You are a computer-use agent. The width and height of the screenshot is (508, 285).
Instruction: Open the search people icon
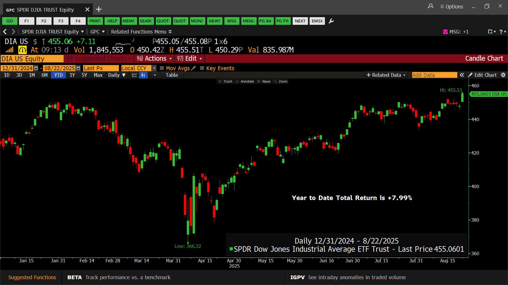(x=430, y=6)
